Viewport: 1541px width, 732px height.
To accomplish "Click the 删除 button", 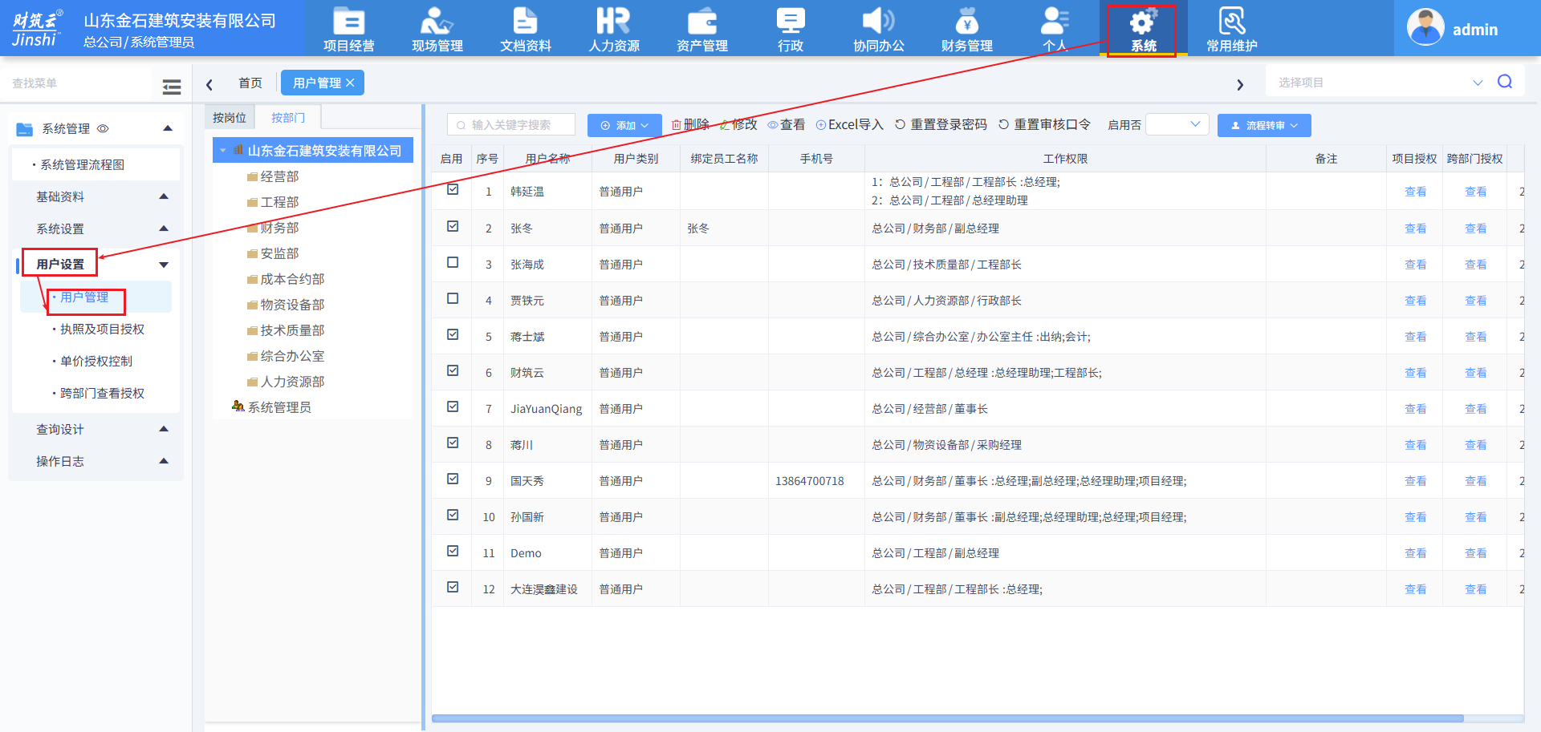I will click(x=690, y=124).
